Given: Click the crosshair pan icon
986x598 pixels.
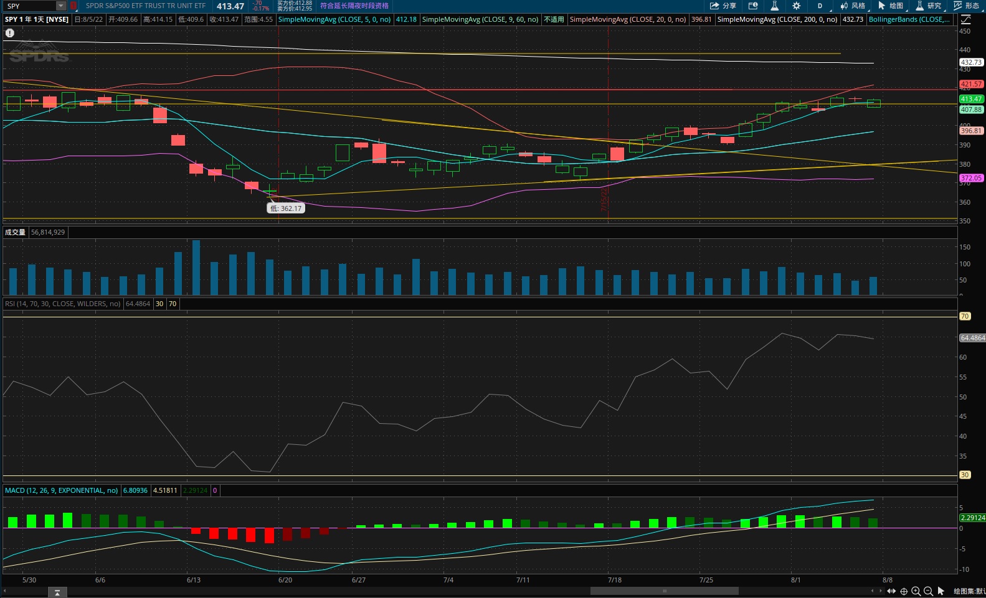Looking at the screenshot, I should tap(904, 591).
